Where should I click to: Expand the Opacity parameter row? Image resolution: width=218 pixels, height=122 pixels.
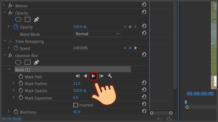(x=9, y=26)
